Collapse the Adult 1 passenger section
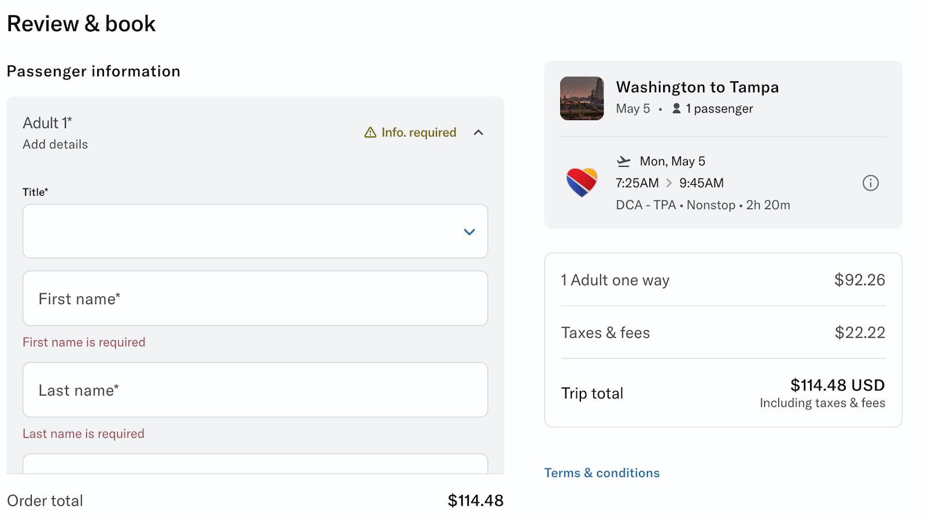The height and width of the screenshot is (519, 925). pos(478,133)
